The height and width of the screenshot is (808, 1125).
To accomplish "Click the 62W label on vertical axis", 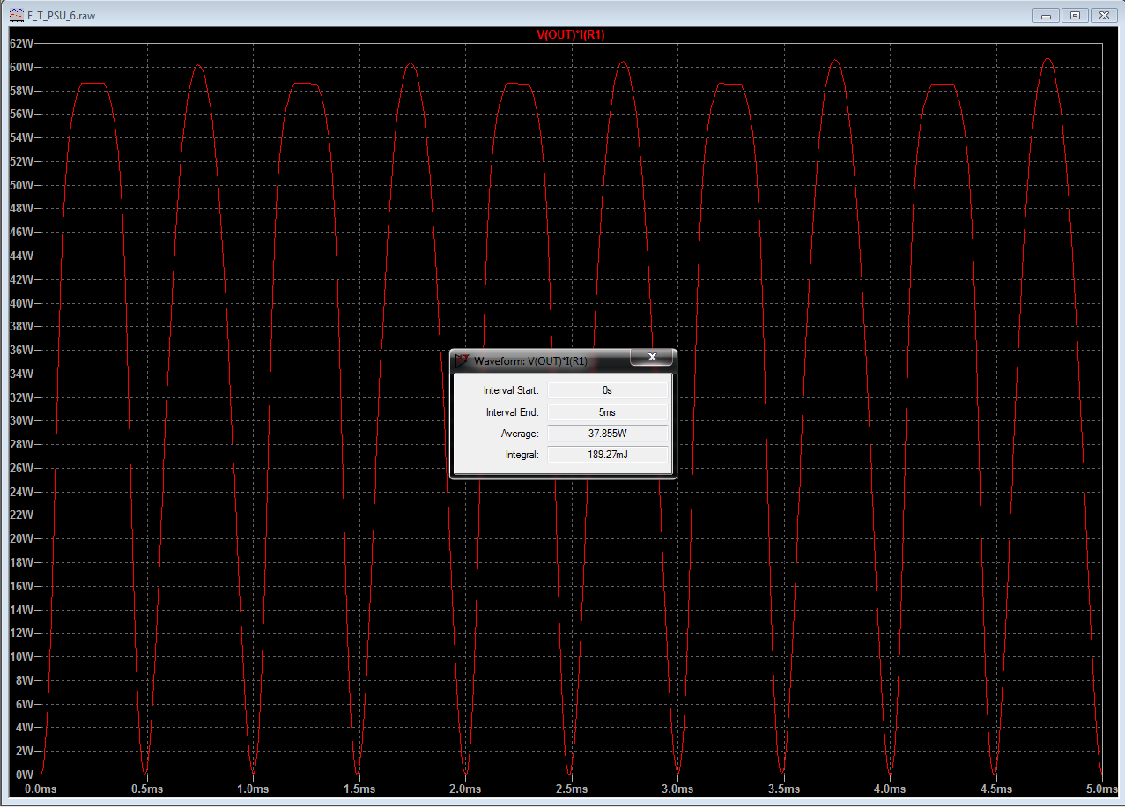I will [21, 43].
